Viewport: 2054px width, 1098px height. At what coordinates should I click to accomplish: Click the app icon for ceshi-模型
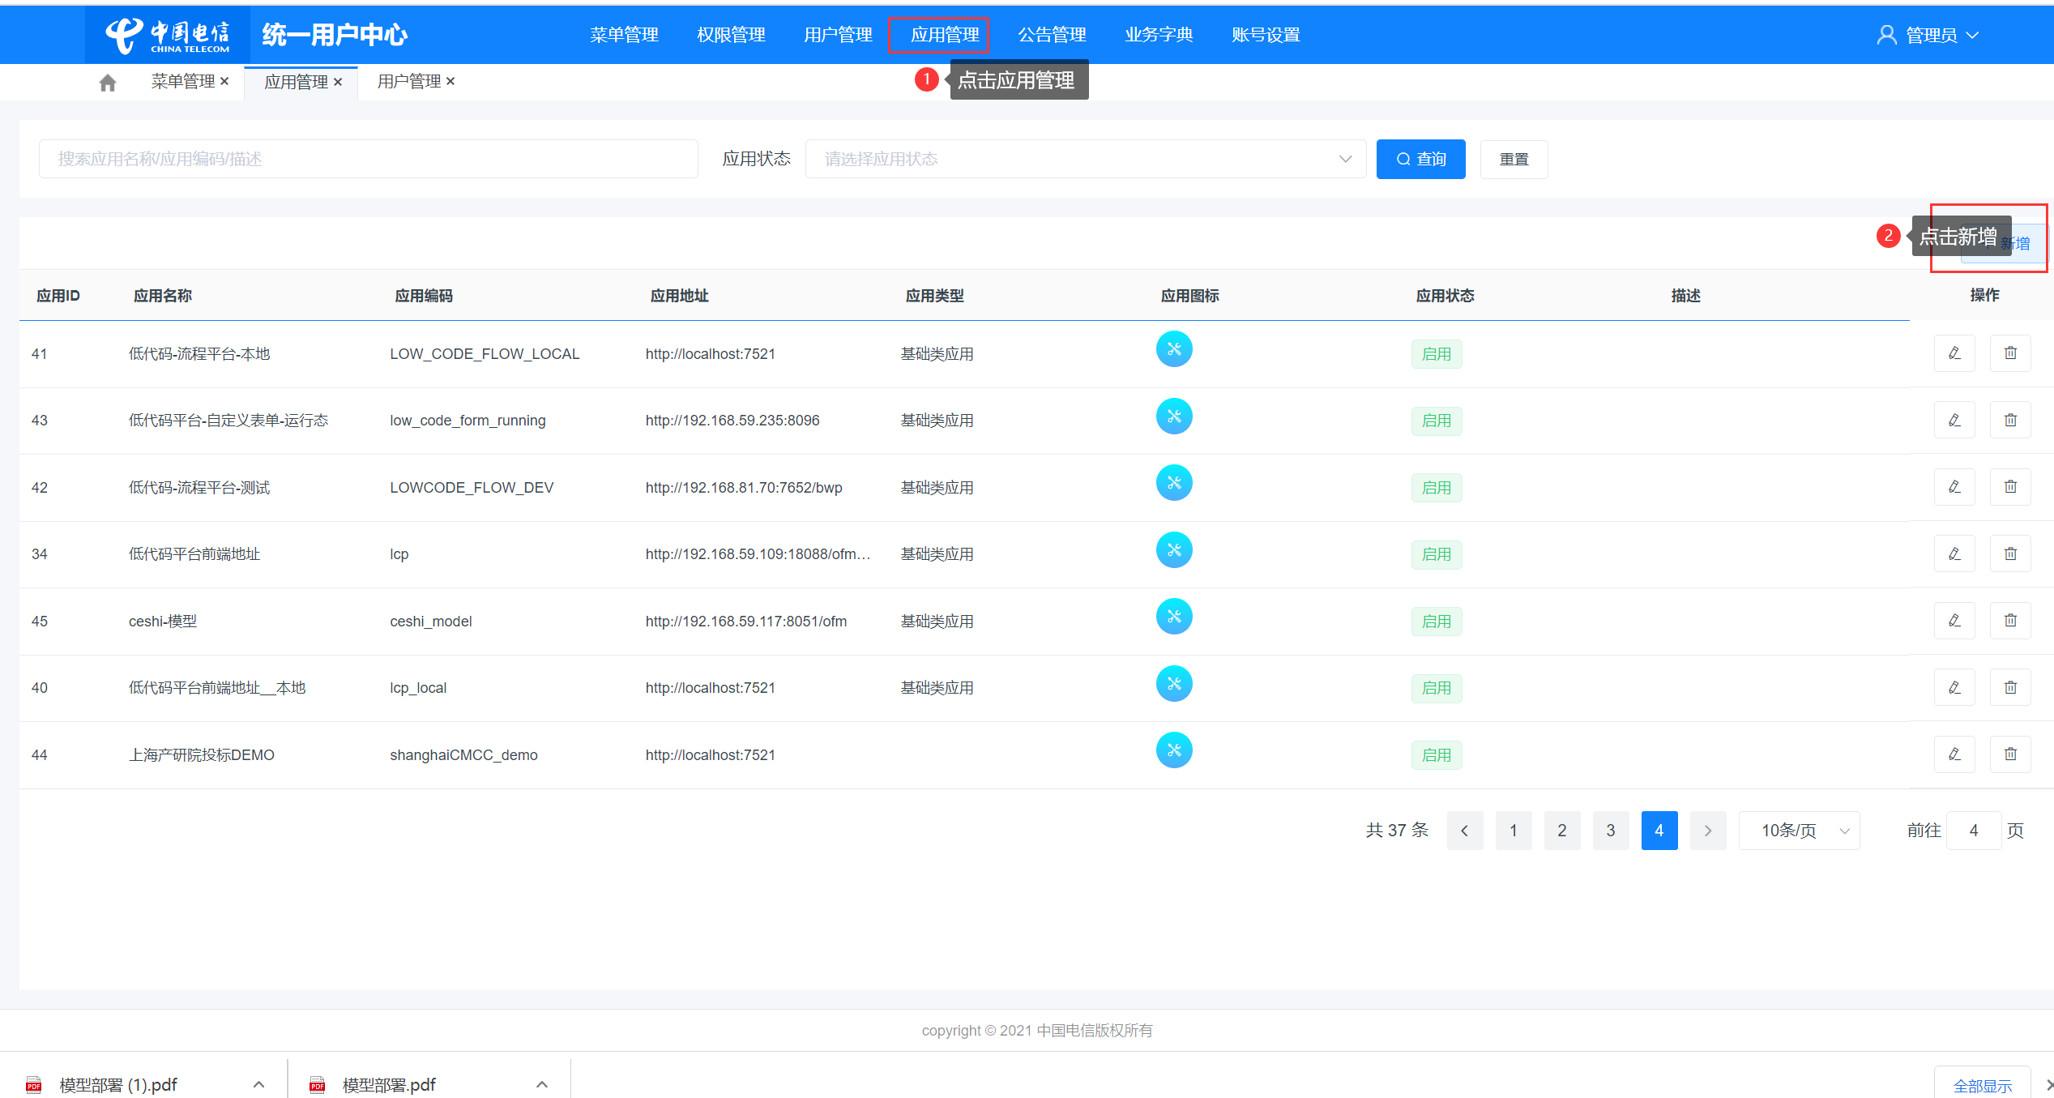click(x=1174, y=617)
